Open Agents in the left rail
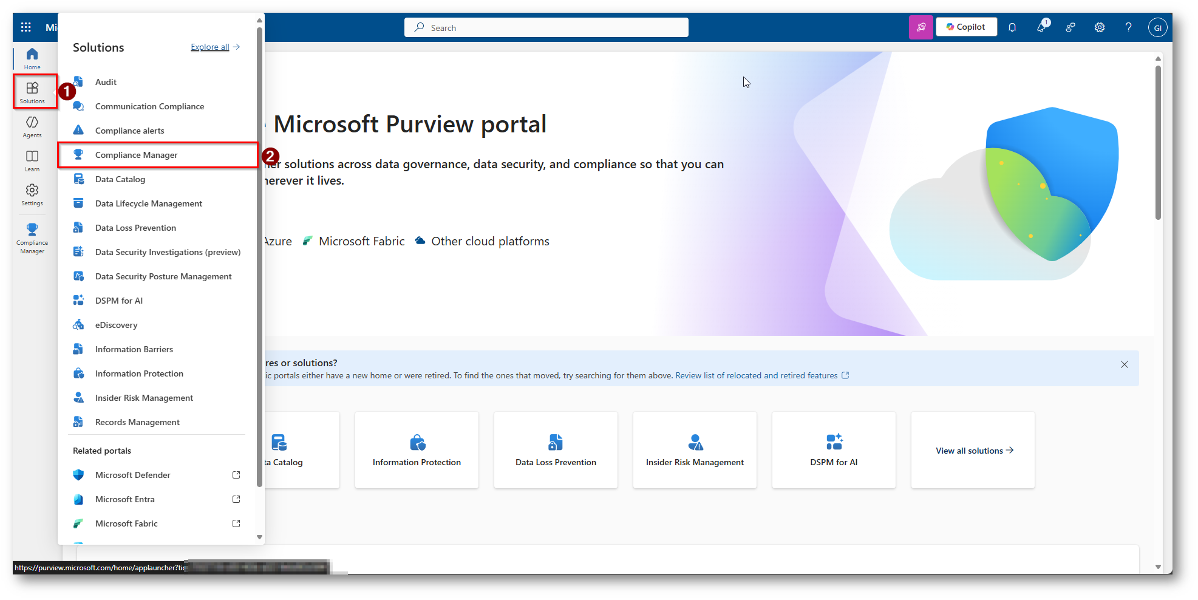 32,127
